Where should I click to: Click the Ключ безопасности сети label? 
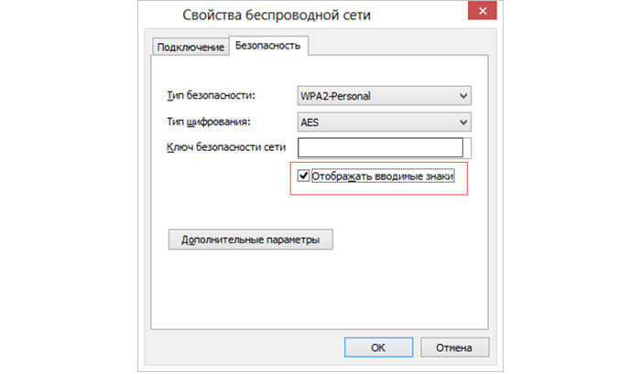pos(227,147)
